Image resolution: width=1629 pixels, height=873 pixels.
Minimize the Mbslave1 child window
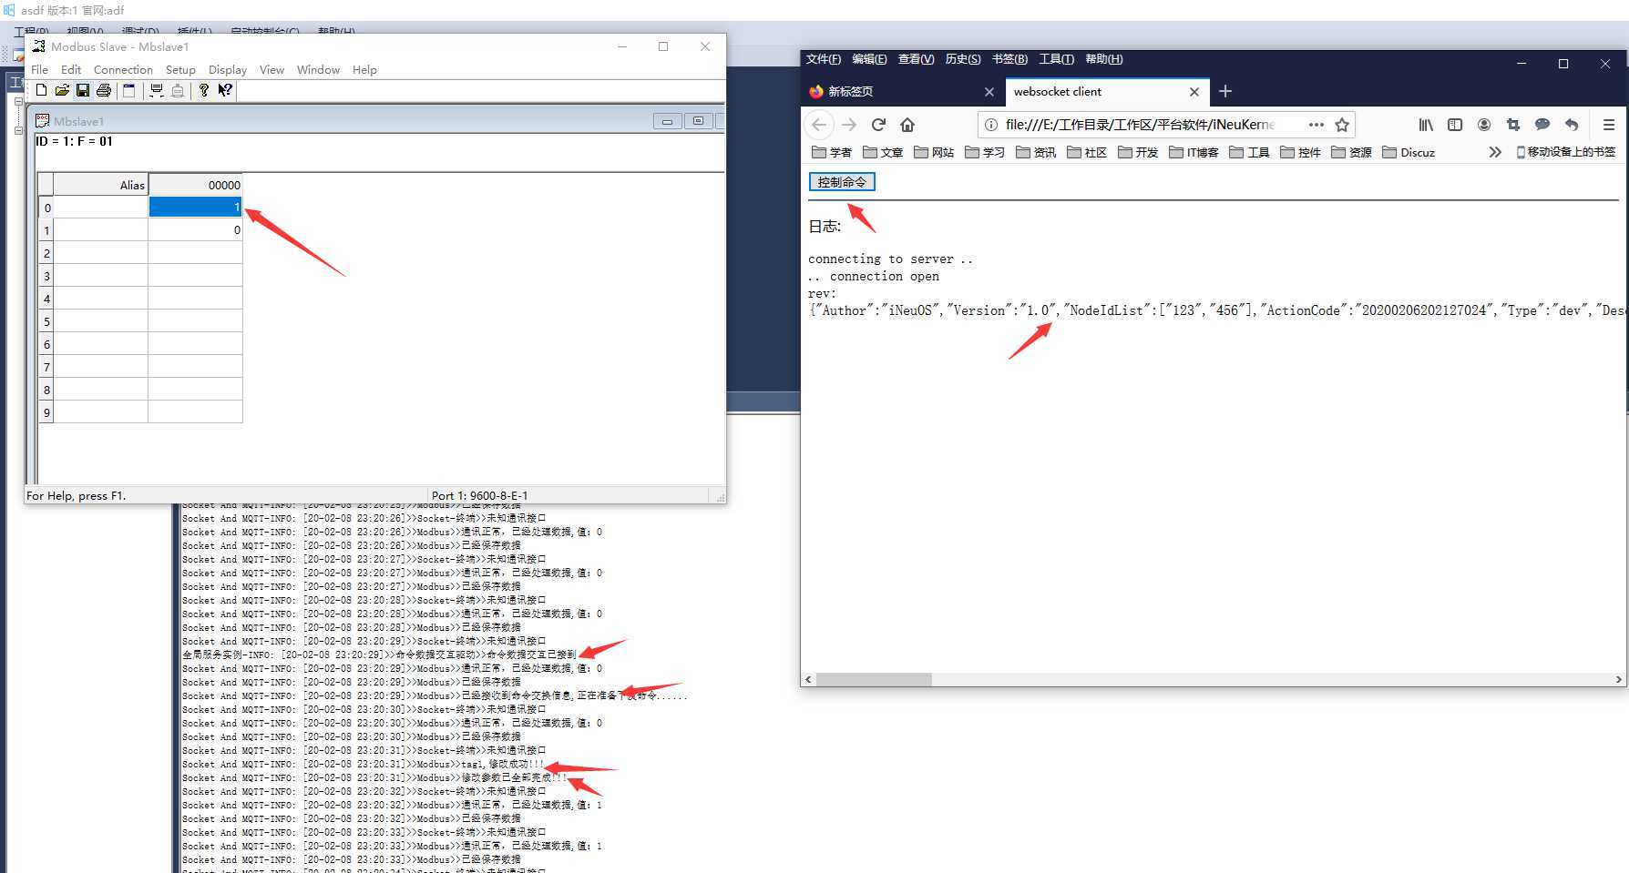tap(668, 121)
